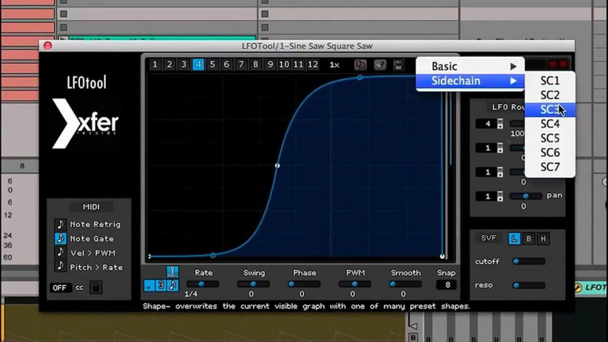Click the reso slider
608x342 pixels.
click(528, 285)
